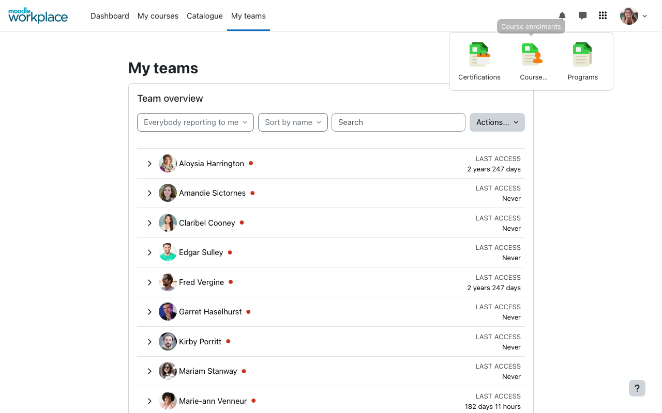Image resolution: width=662 pixels, height=413 pixels.
Task: Open the user profile avatar menu
Action: pos(634,16)
